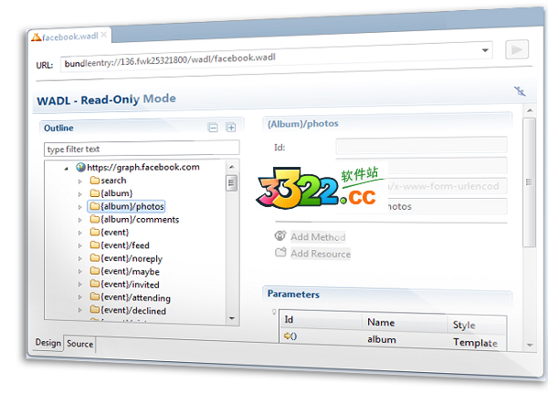This screenshot has width=548, height=394.
Task: Click the Add Method icon
Action: pos(280,236)
